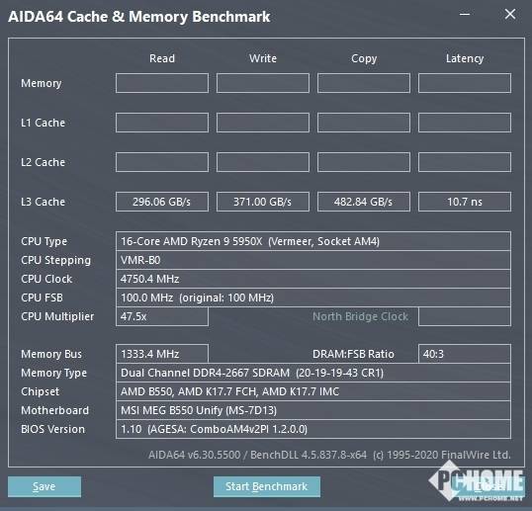Click the Memory Bus value 1333.4 MHz
This screenshot has width=532, height=511.
pos(162,354)
